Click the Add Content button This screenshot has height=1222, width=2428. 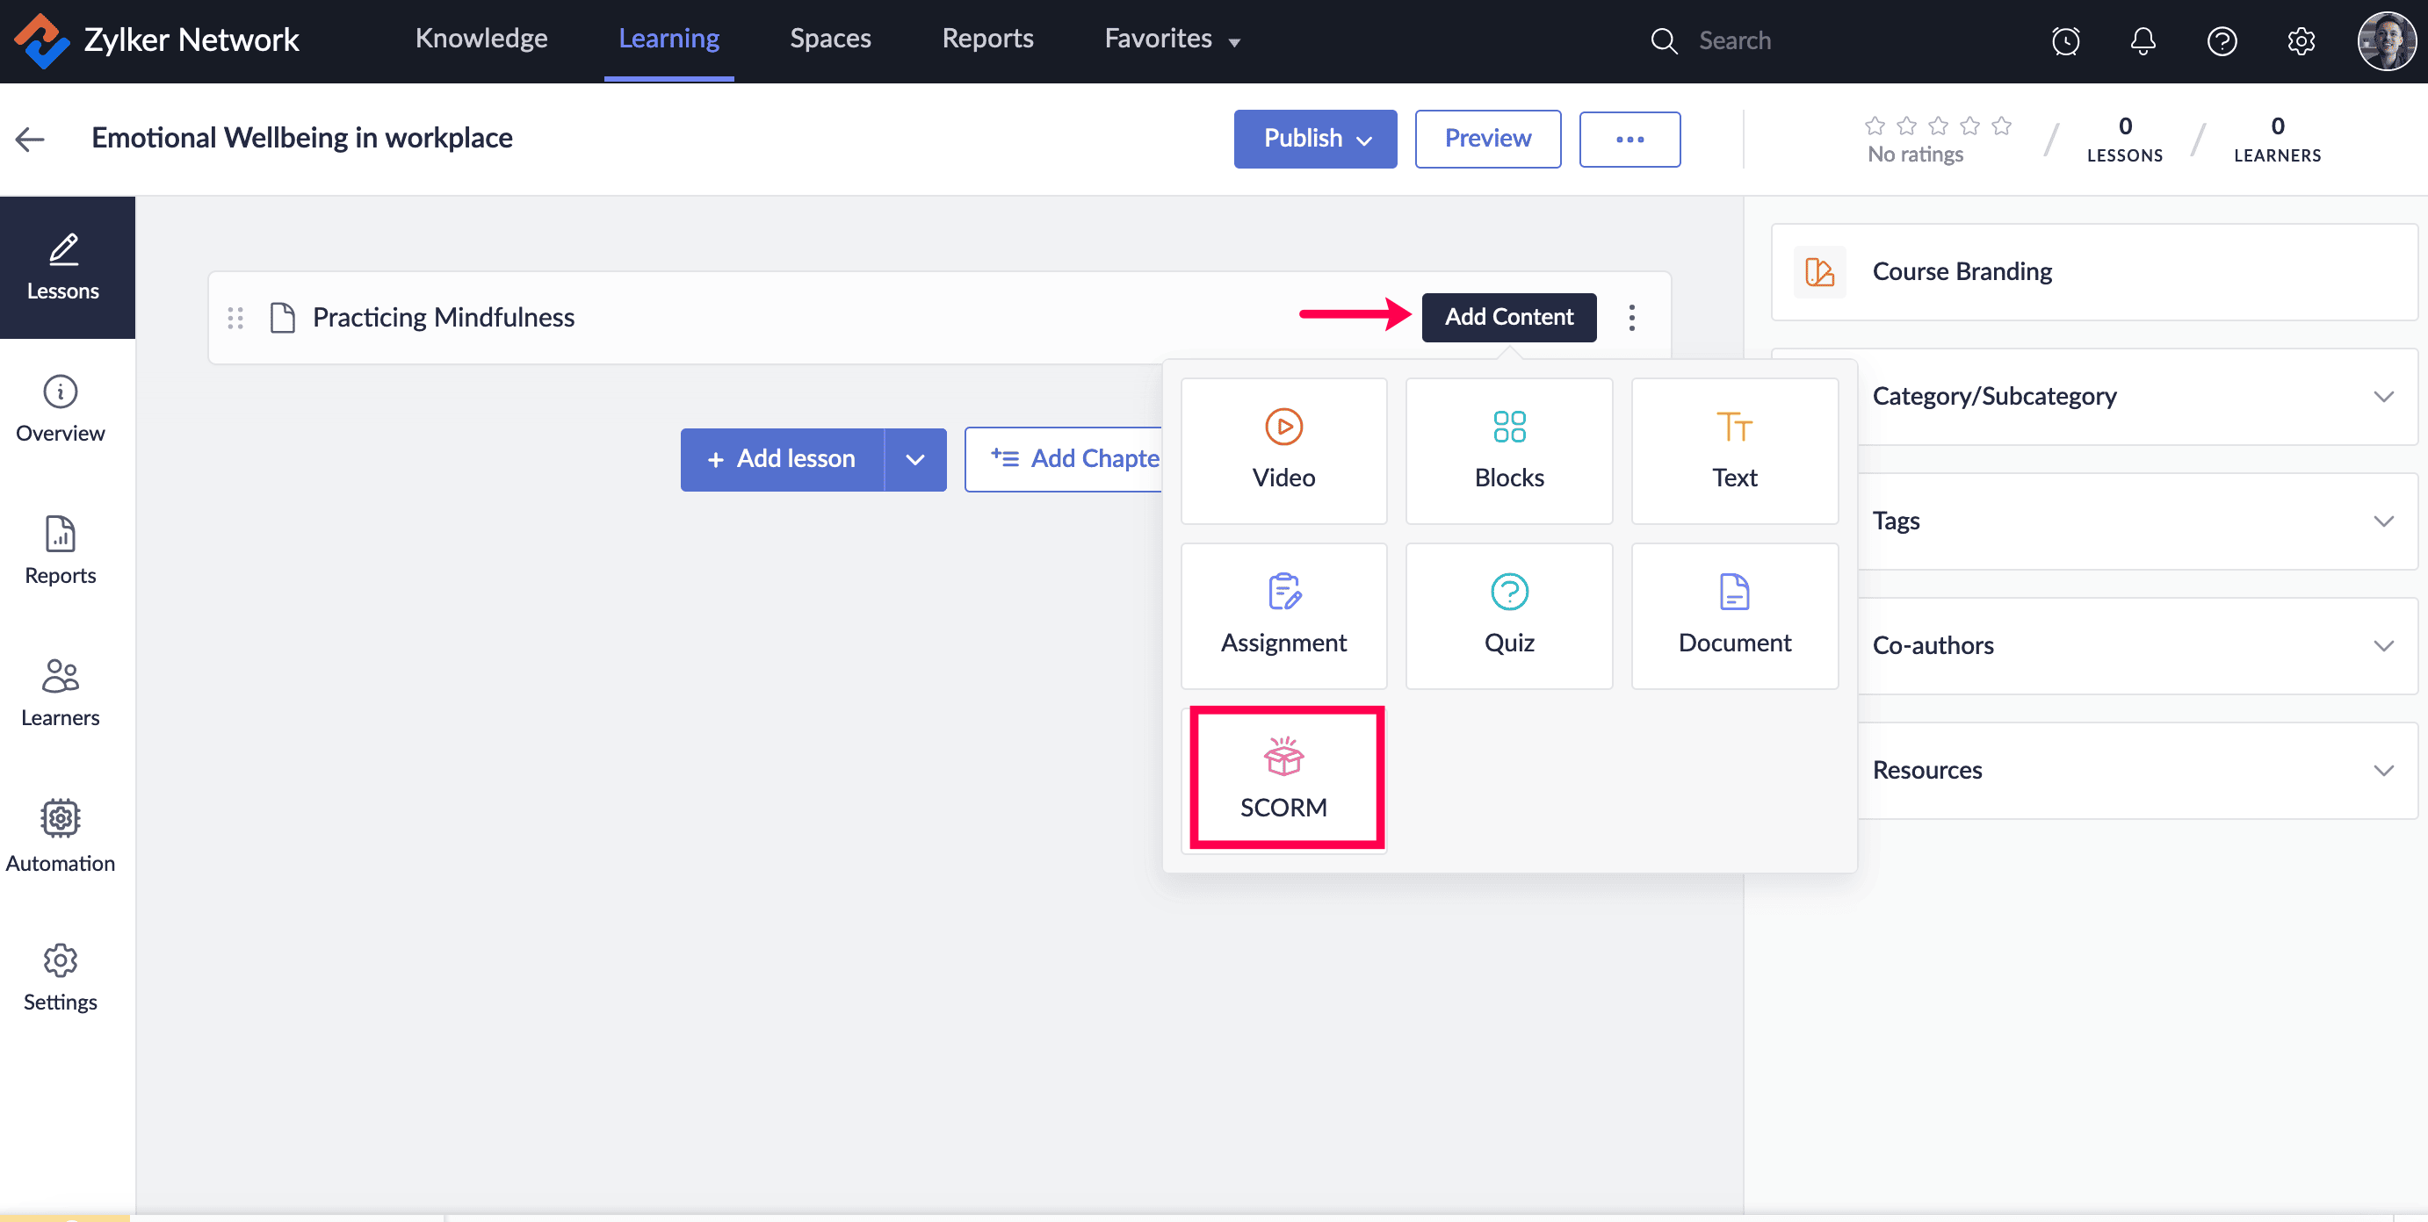point(1508,317)
